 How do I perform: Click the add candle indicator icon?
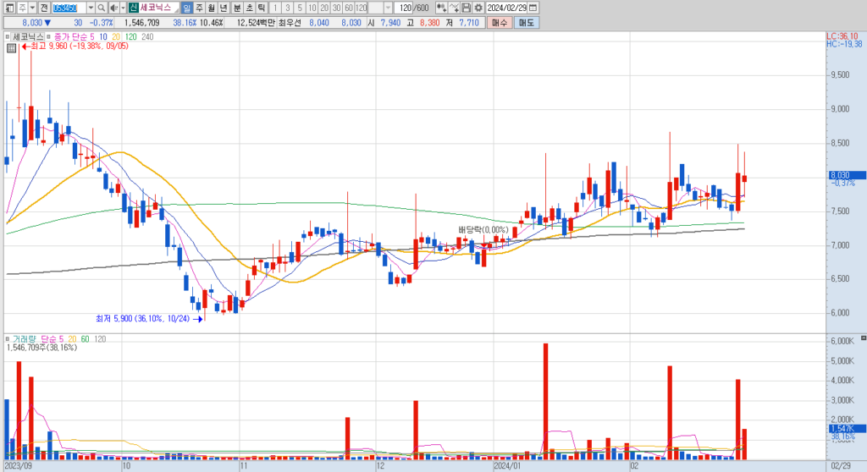click(441, 8)
